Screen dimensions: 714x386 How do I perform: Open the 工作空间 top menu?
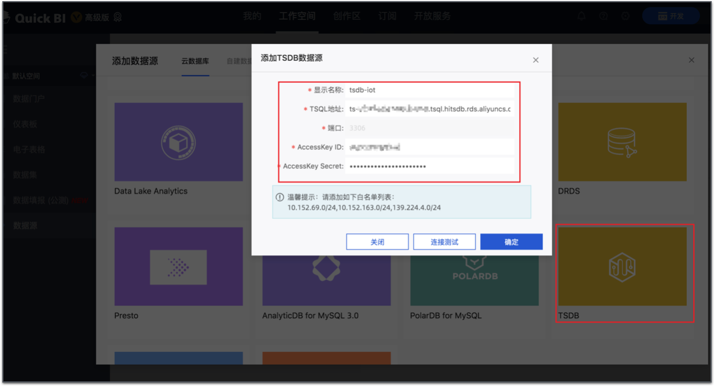[297, 16]
